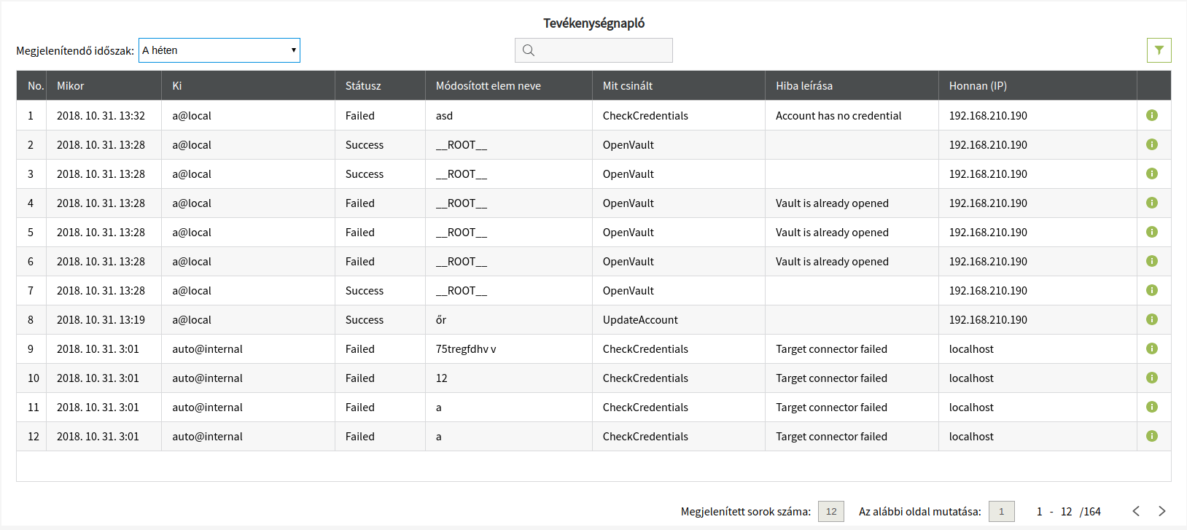
Task: Click 'Success' status in row 2
Action: [x=365, y=145]
